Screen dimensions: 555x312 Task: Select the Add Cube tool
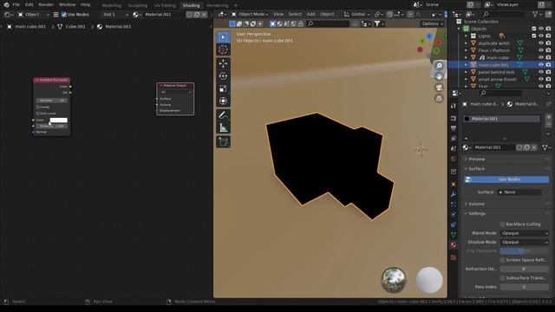223,142
